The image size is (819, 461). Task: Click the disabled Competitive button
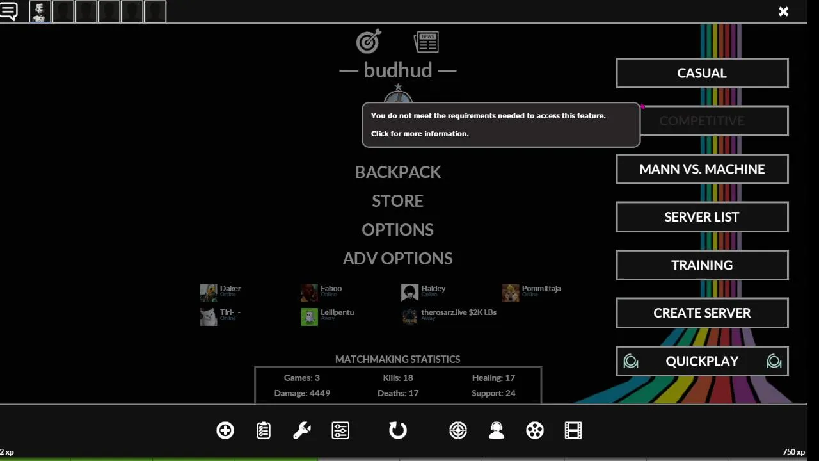click(x=702, y=121)
